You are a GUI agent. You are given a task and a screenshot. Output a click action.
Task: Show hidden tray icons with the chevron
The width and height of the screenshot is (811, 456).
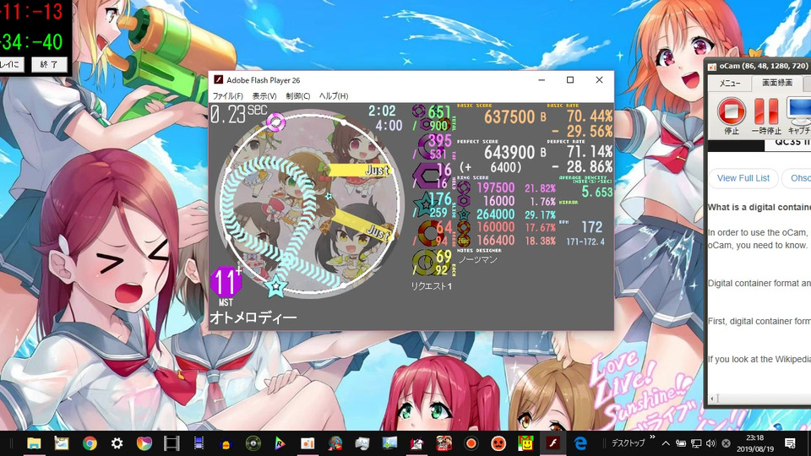click(x=666, y=443)
